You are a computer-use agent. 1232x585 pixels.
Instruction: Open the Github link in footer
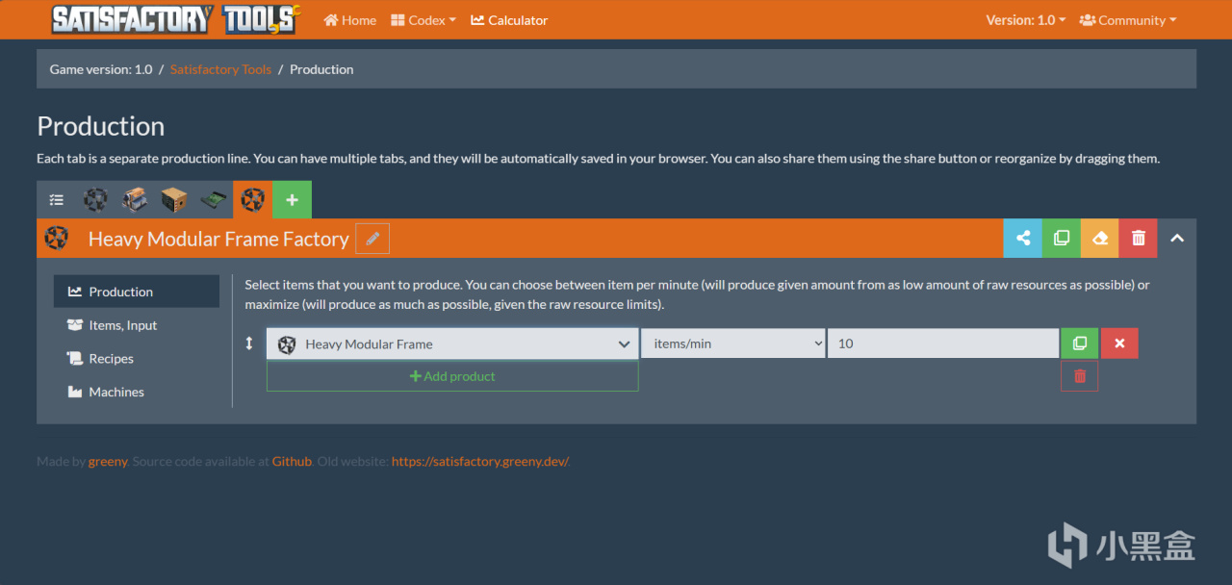292,461
